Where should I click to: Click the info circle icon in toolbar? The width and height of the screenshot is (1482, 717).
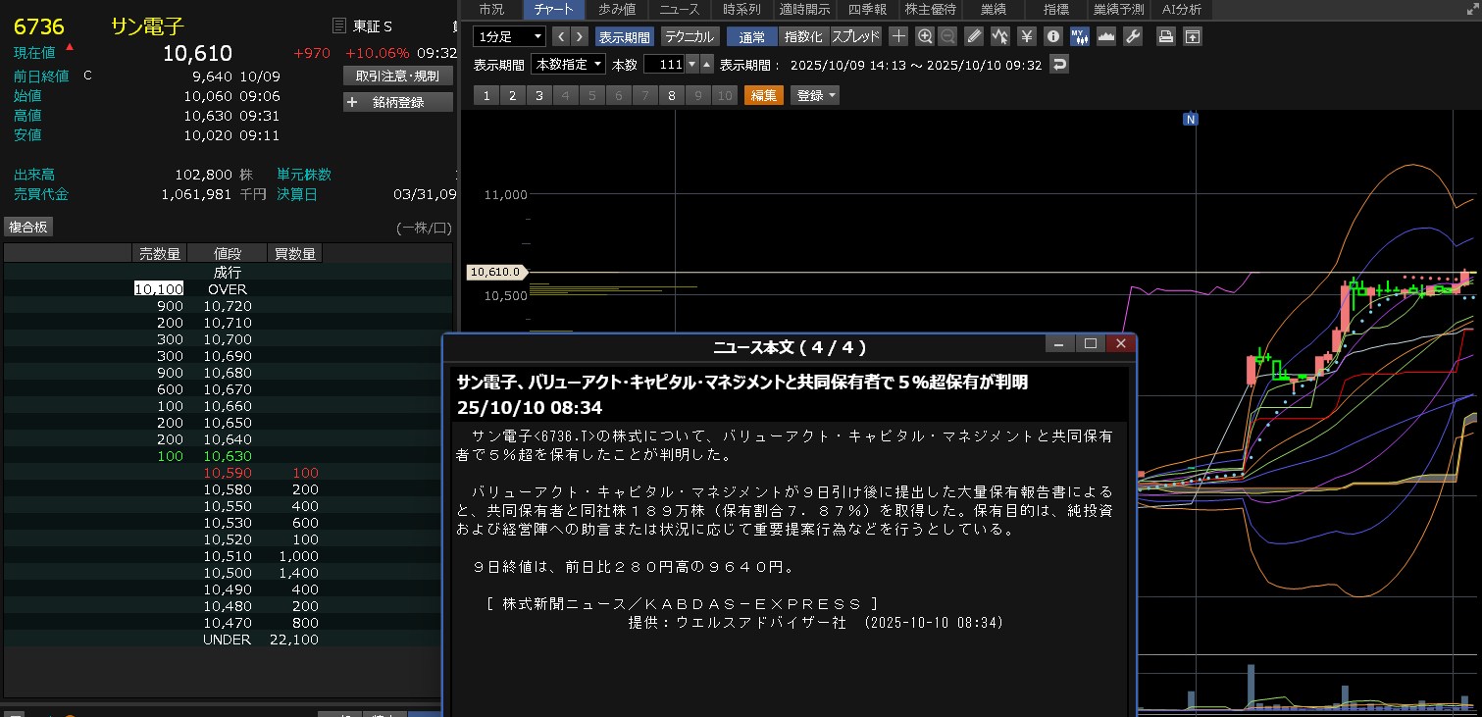(1053, 37)
